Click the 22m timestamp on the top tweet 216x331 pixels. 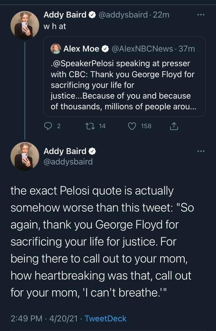[x=162, y=15]
